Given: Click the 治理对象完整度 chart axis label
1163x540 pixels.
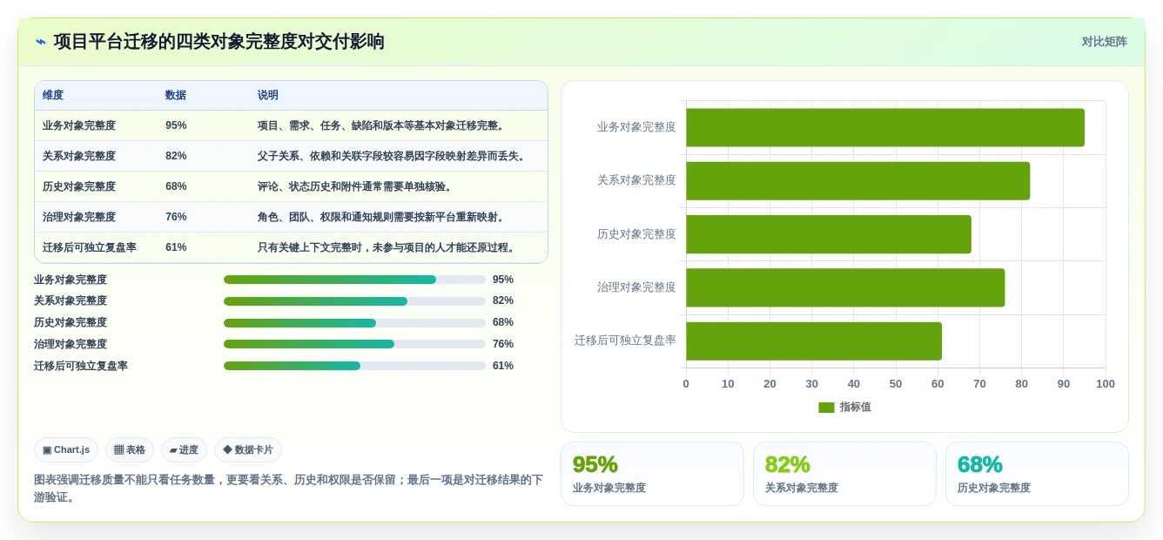Looking at the screenshot, I should (636, 287).
